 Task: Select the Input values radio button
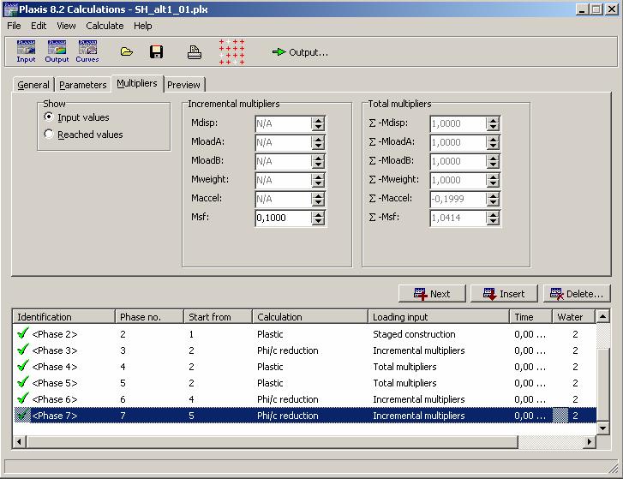click(x=49, y=117)
